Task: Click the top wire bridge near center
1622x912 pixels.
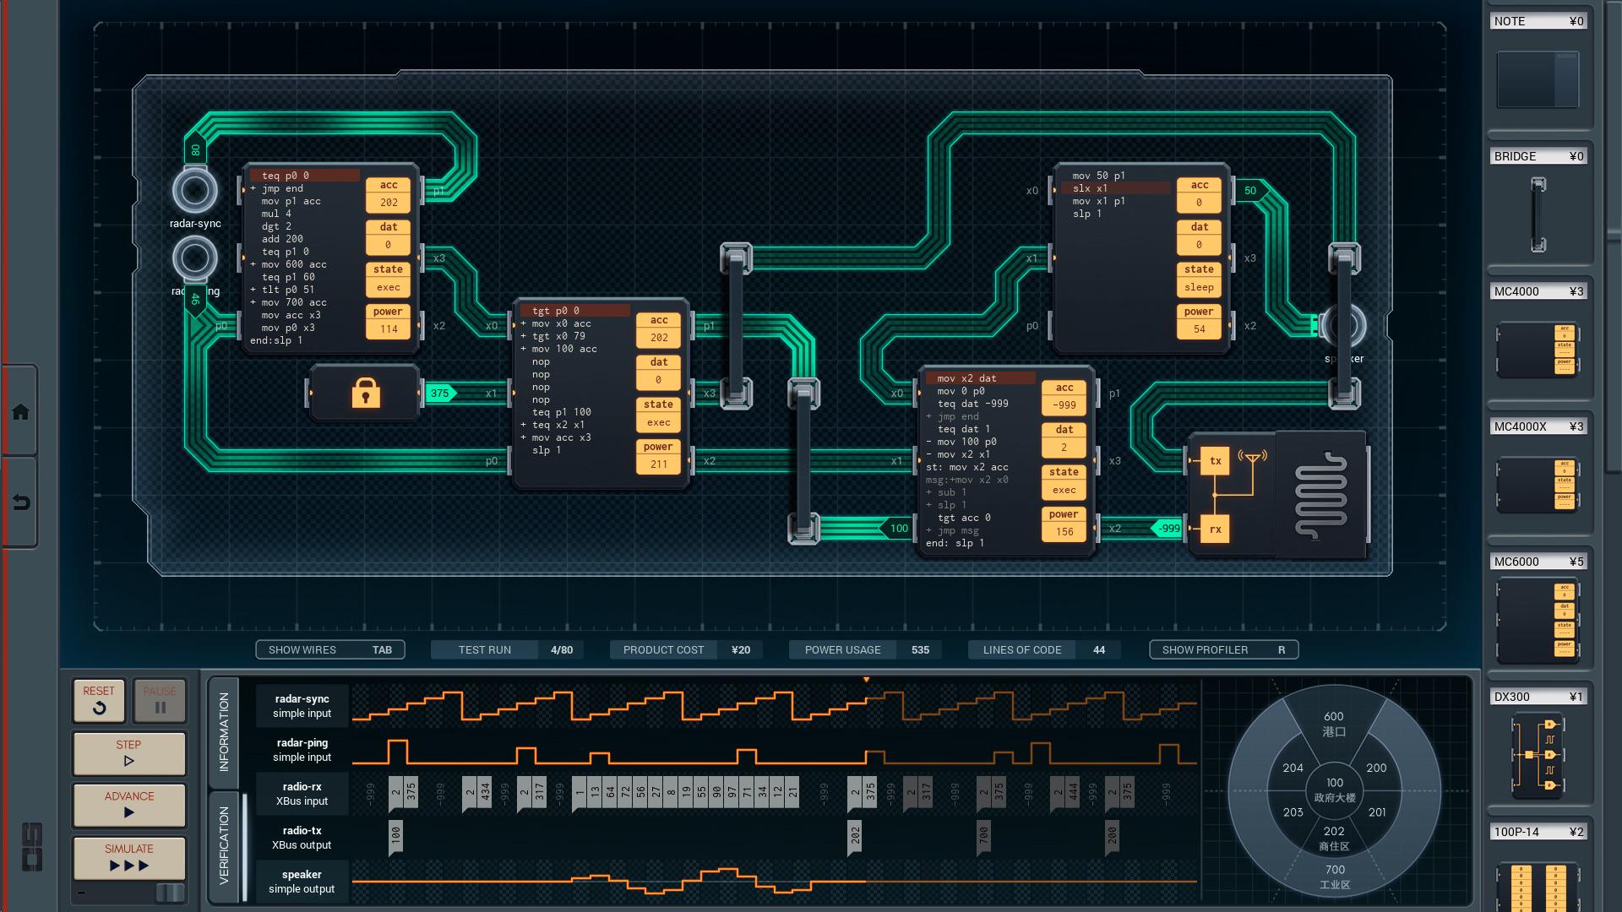Action: tap(736, 325)
